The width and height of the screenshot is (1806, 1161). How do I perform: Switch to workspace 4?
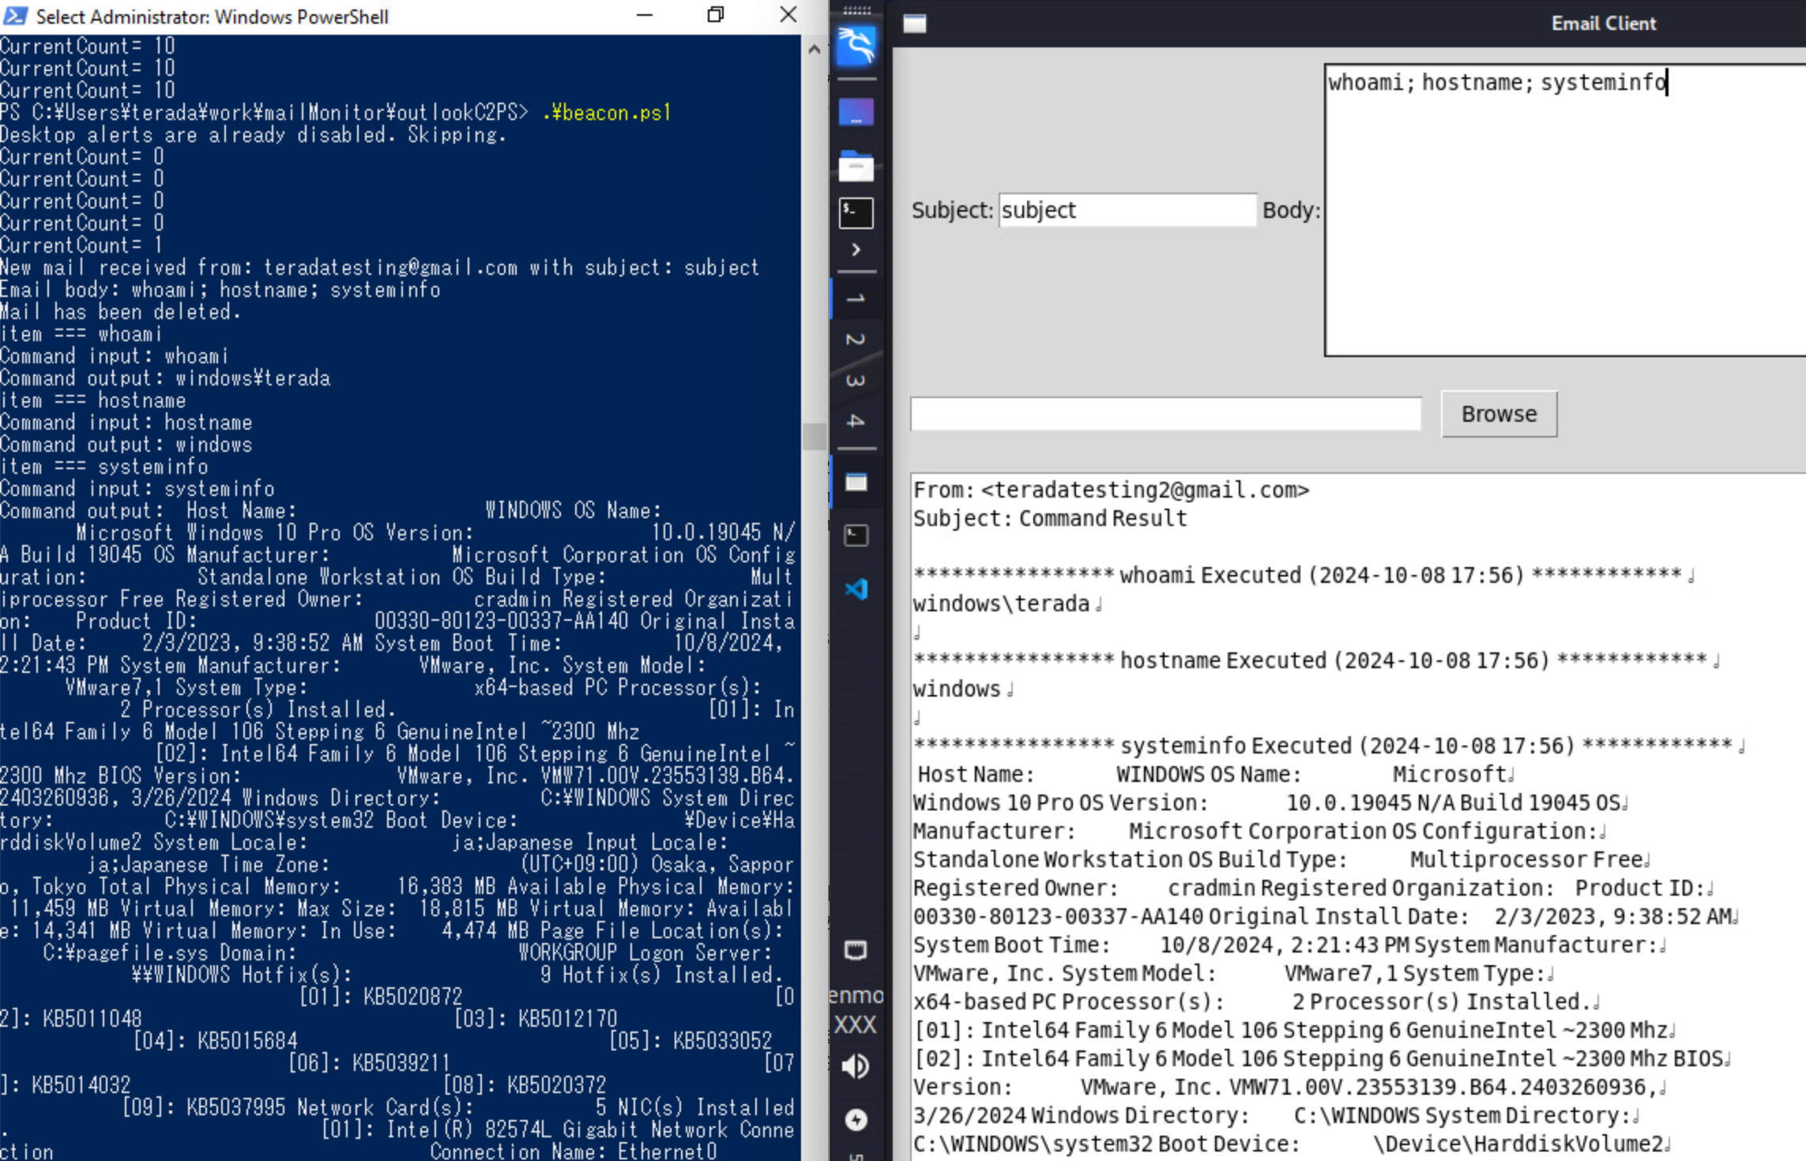[856, 422]
